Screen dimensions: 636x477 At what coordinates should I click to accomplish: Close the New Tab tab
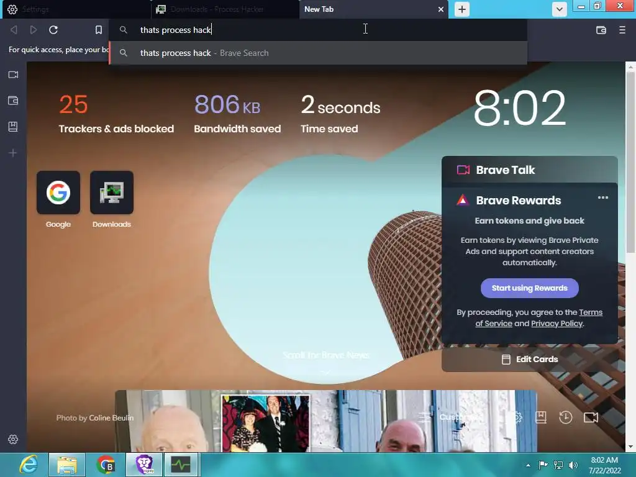(441, 9)
